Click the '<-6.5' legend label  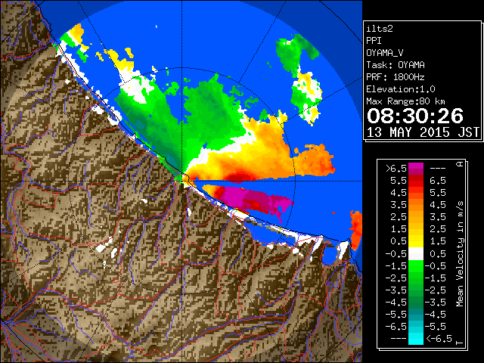439,338
